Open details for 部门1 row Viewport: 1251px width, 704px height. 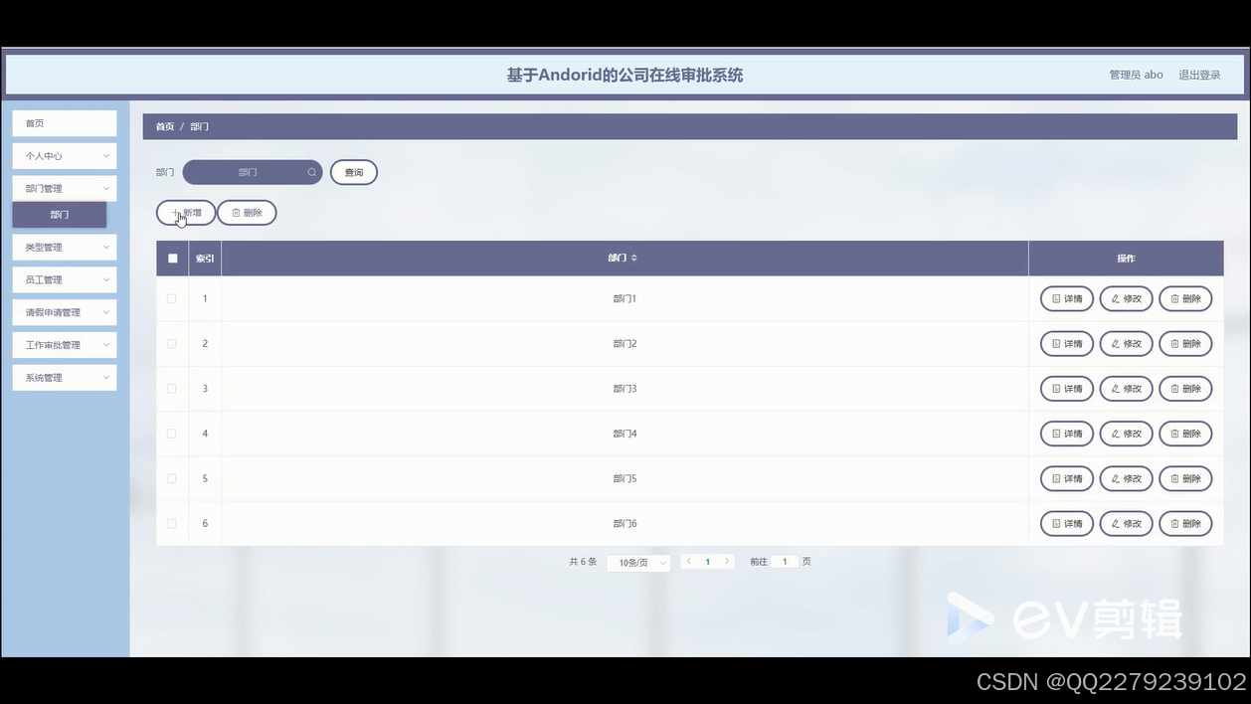pyautogui.click(x=1066, y=298)
